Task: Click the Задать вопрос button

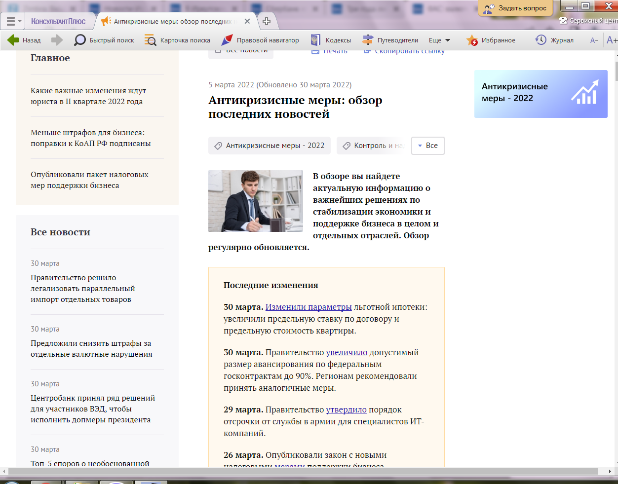Action: pos(516,8)
